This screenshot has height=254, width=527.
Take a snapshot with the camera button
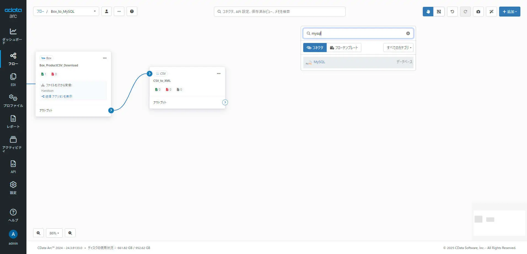[x=478, y=12]
